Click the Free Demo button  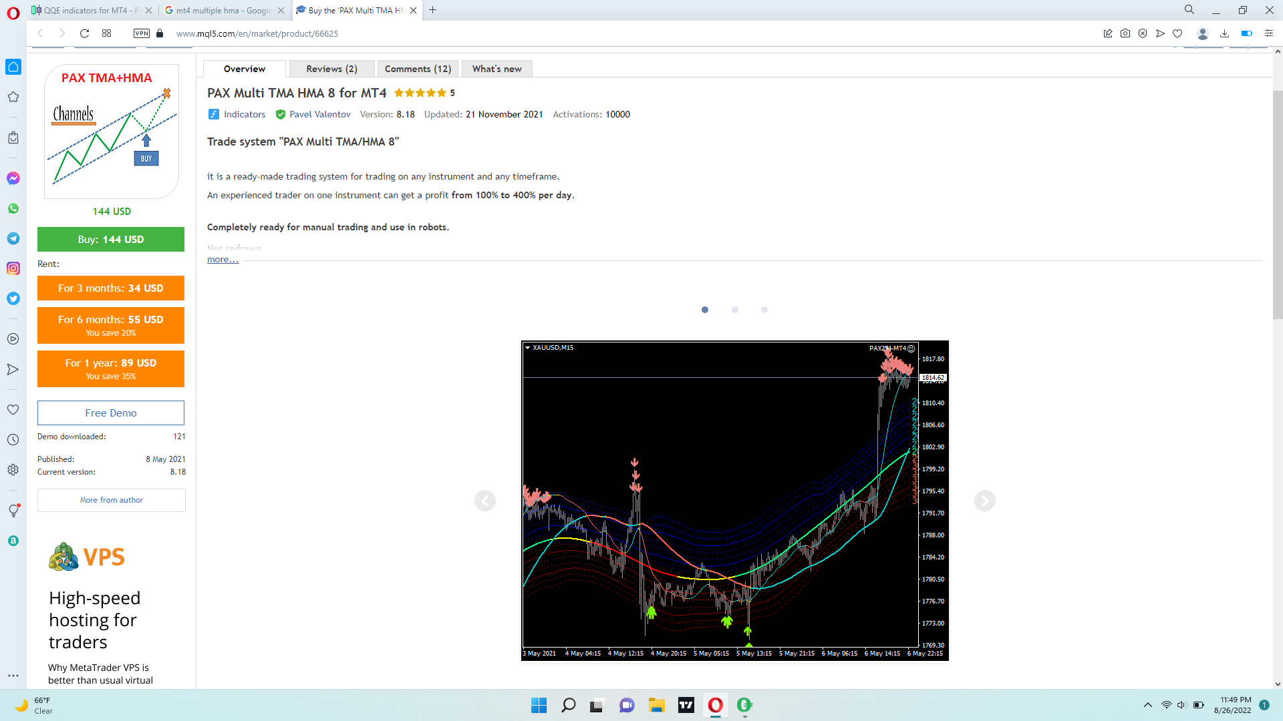point(111,413)
